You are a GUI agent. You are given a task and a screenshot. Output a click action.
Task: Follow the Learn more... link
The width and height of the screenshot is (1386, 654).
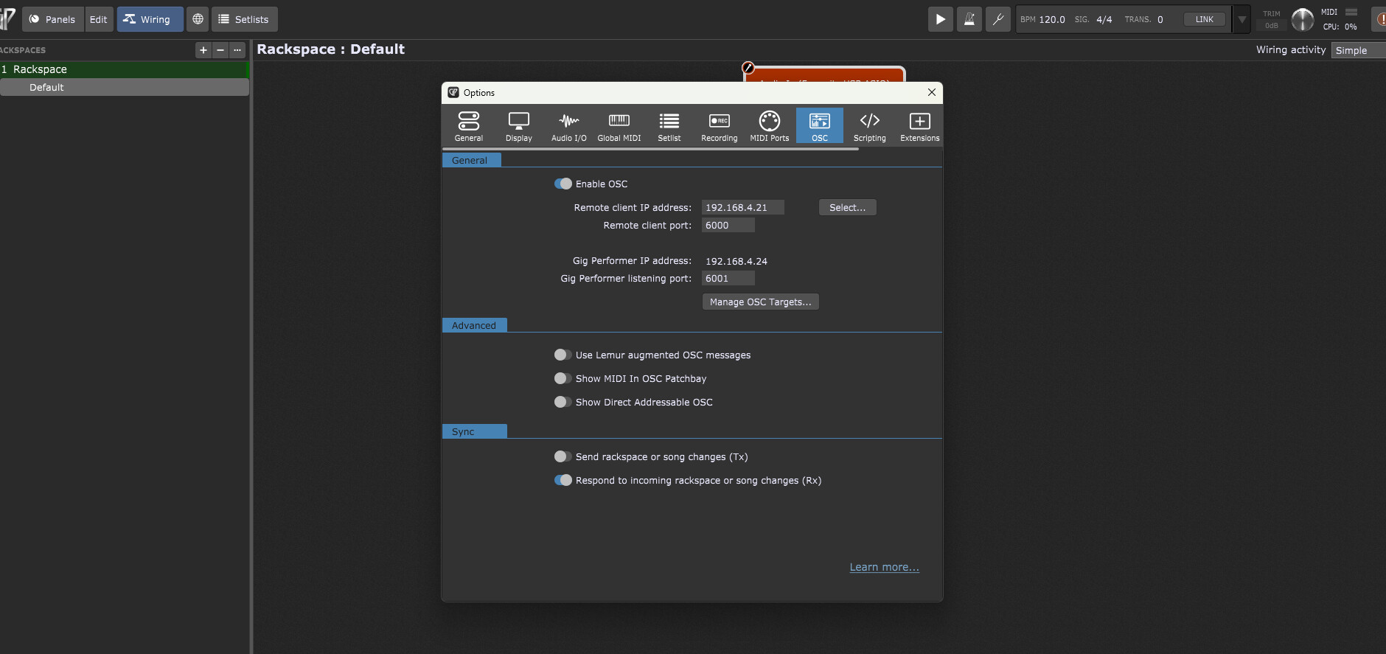click(x=885, y=567)
